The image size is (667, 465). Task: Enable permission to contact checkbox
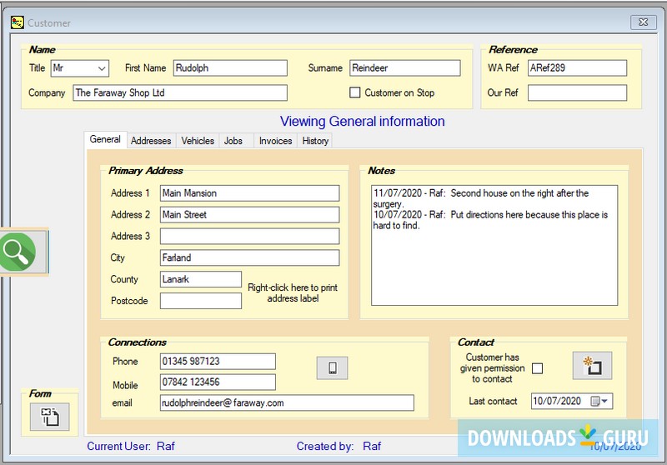tap(538, 368)
